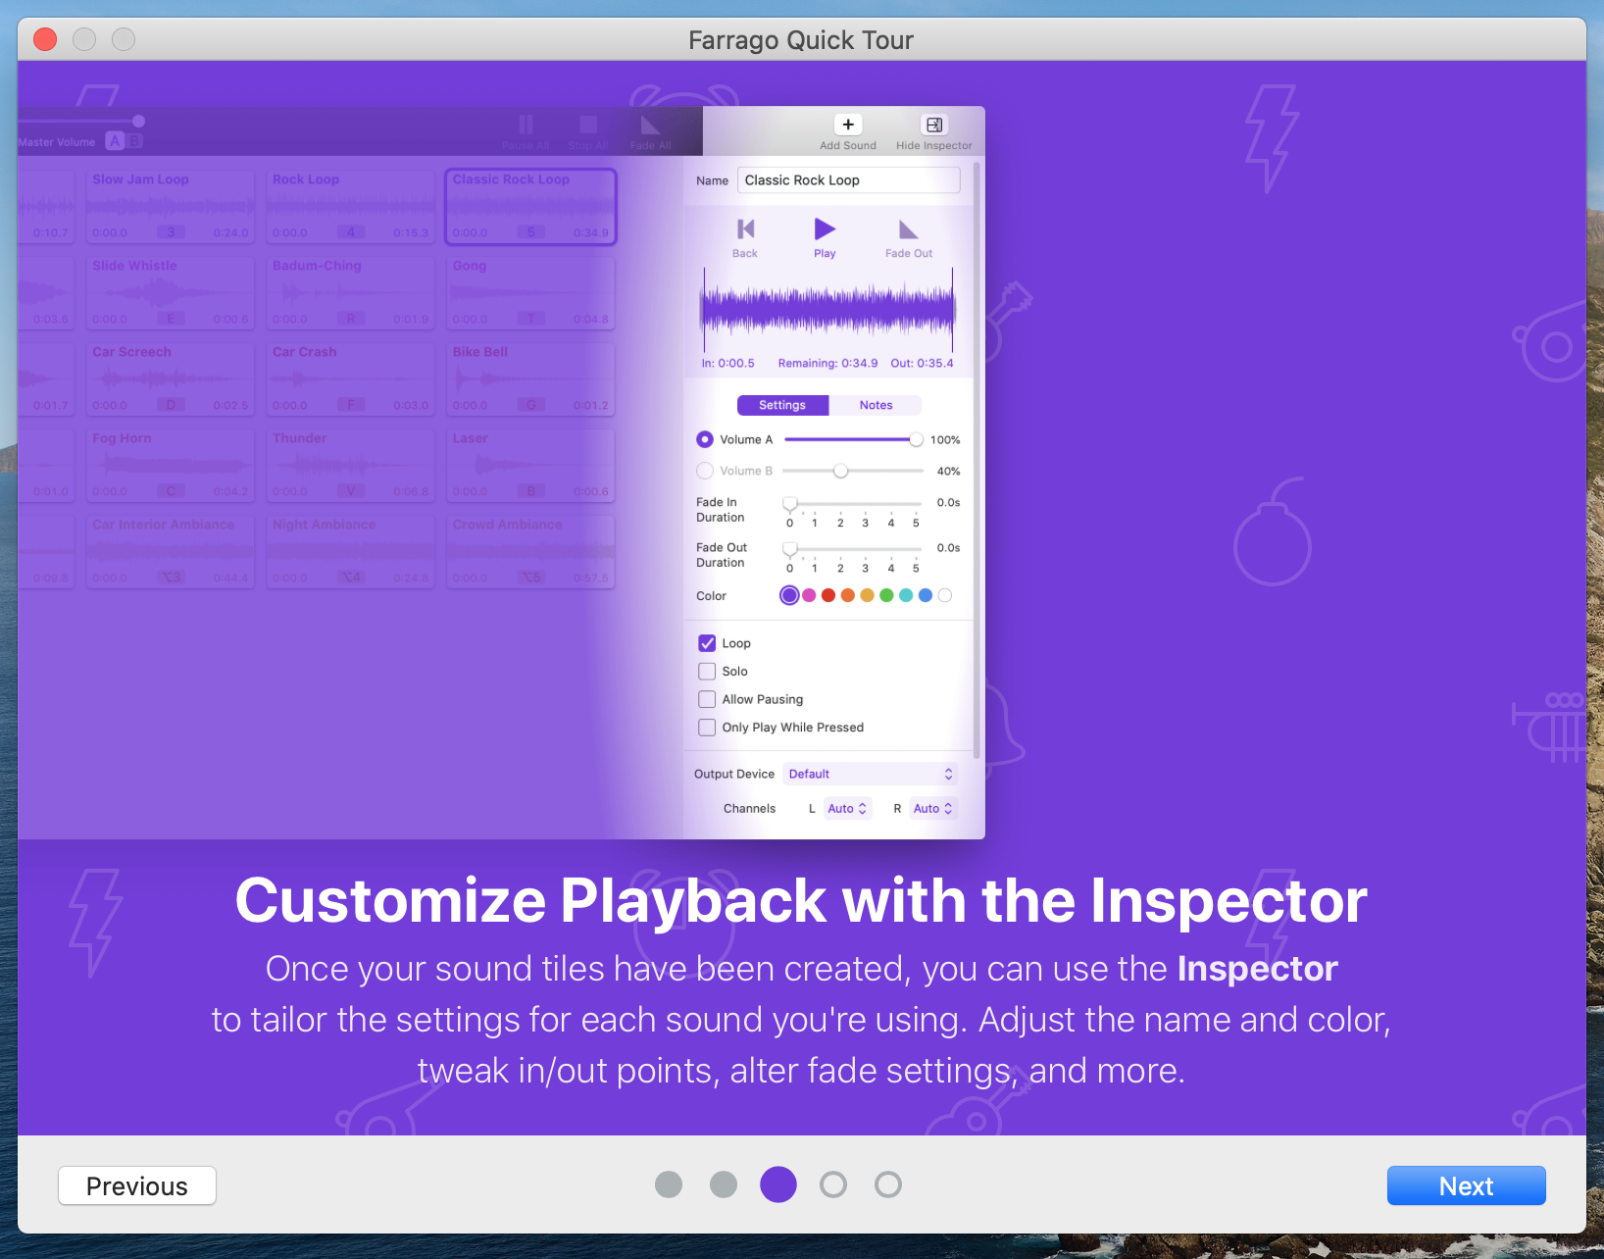Choose the red color swatch
Screen dimensions: 1604x1259
click(x=828, y=595)
